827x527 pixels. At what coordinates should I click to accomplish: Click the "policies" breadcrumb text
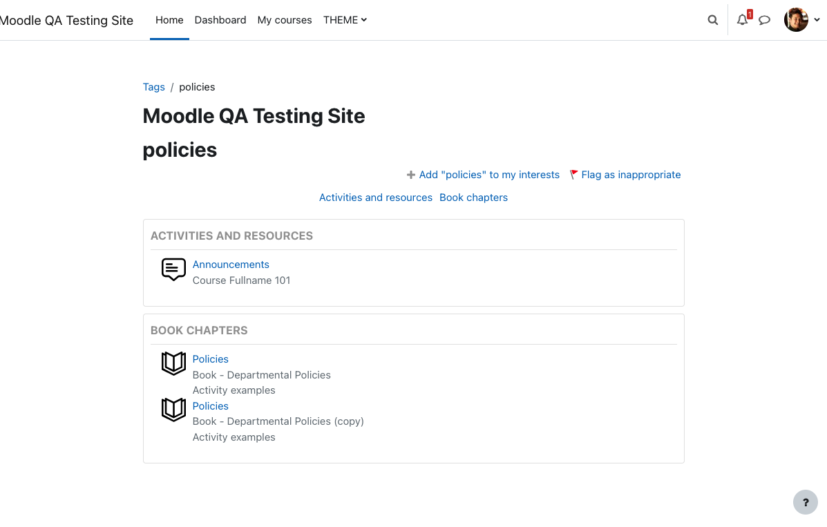tap(197, 87)
